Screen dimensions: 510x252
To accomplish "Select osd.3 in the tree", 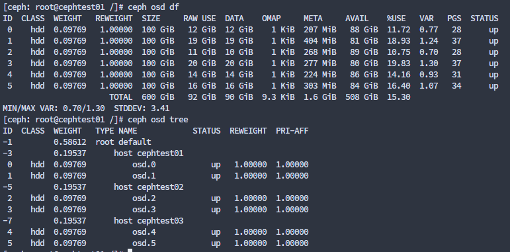I will [x=144, y=210].
